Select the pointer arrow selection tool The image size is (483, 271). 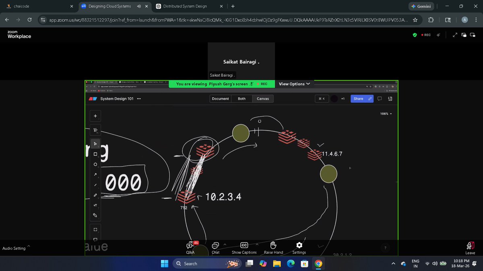pyautogui.click(x=95, y=144)
